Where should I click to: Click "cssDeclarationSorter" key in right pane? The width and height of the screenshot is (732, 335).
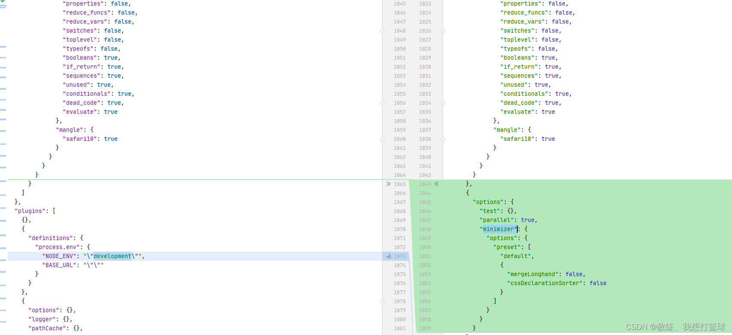545,283
